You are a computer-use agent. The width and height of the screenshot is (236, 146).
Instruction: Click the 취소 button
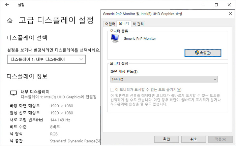coord(193,139)
